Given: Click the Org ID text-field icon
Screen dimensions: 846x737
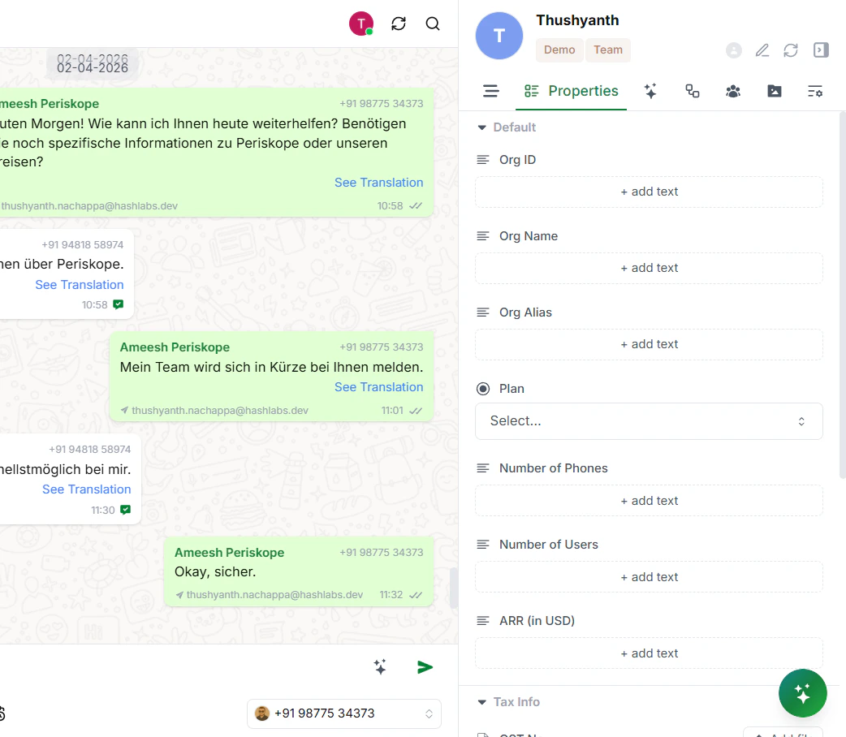Looking at the screenshot, I should click(x=483, y=160).
